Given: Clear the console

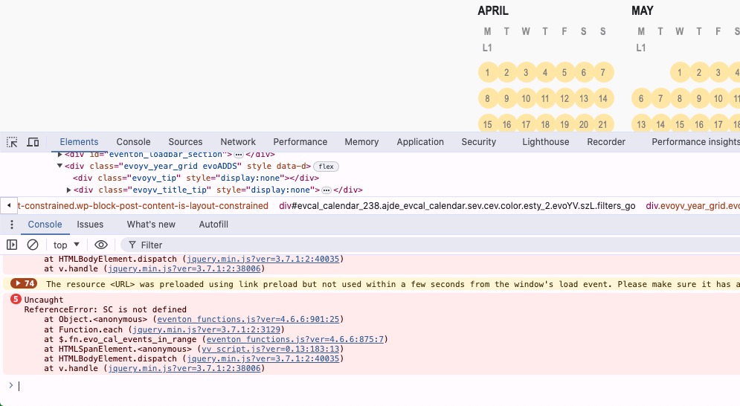Looking at the screenshot, I should click(x=33, y=245).
